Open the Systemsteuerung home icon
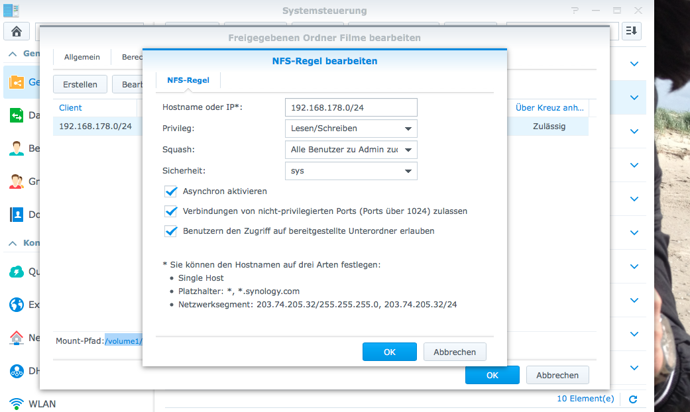690x412 pixels. pyautogui.click(x=17, y=31)
